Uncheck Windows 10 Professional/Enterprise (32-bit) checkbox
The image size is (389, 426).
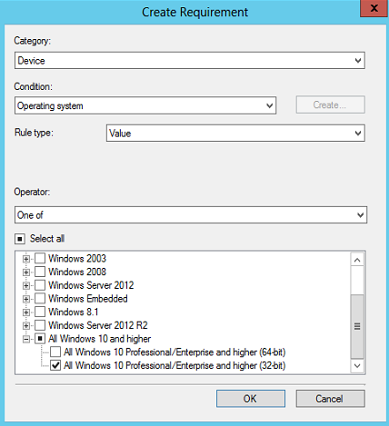click(55, 365)
